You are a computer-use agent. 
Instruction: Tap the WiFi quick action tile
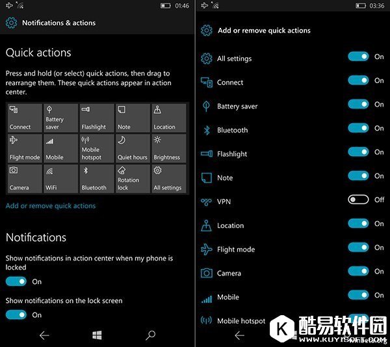pos(60,178)
